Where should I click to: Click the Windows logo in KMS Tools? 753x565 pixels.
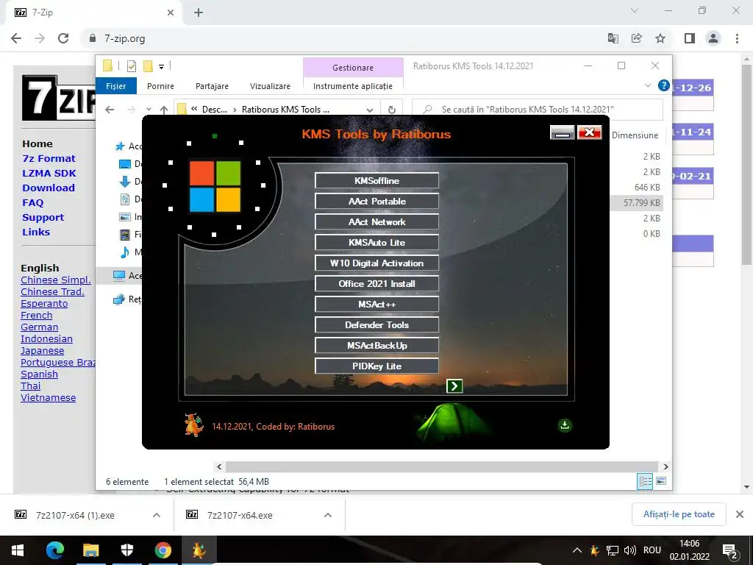click(215, 186)
